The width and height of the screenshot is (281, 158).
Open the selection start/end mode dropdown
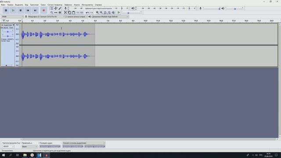[84, 143]
